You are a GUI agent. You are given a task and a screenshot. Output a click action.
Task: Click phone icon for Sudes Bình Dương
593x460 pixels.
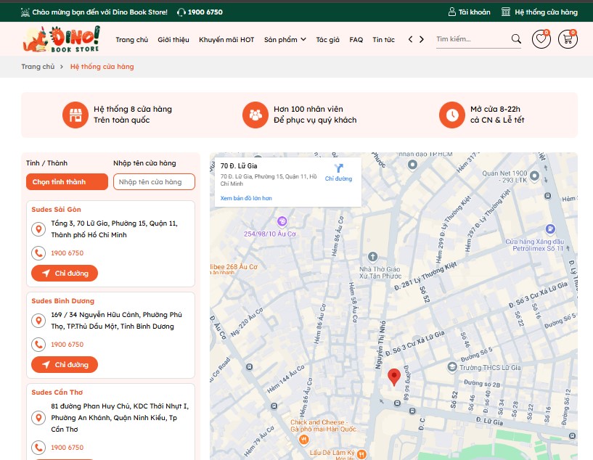[38, 345]
